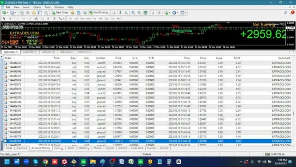
Task: Select the Fibonacci Retracement tool
Action: pyautogui.click(x=42, y=19)
